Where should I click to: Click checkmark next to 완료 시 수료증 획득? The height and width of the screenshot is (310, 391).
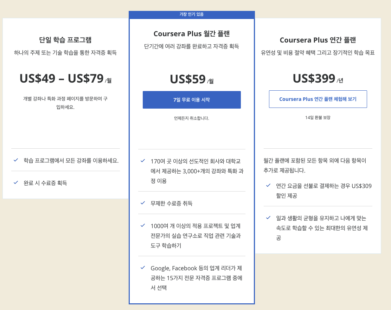coord(16,182)
